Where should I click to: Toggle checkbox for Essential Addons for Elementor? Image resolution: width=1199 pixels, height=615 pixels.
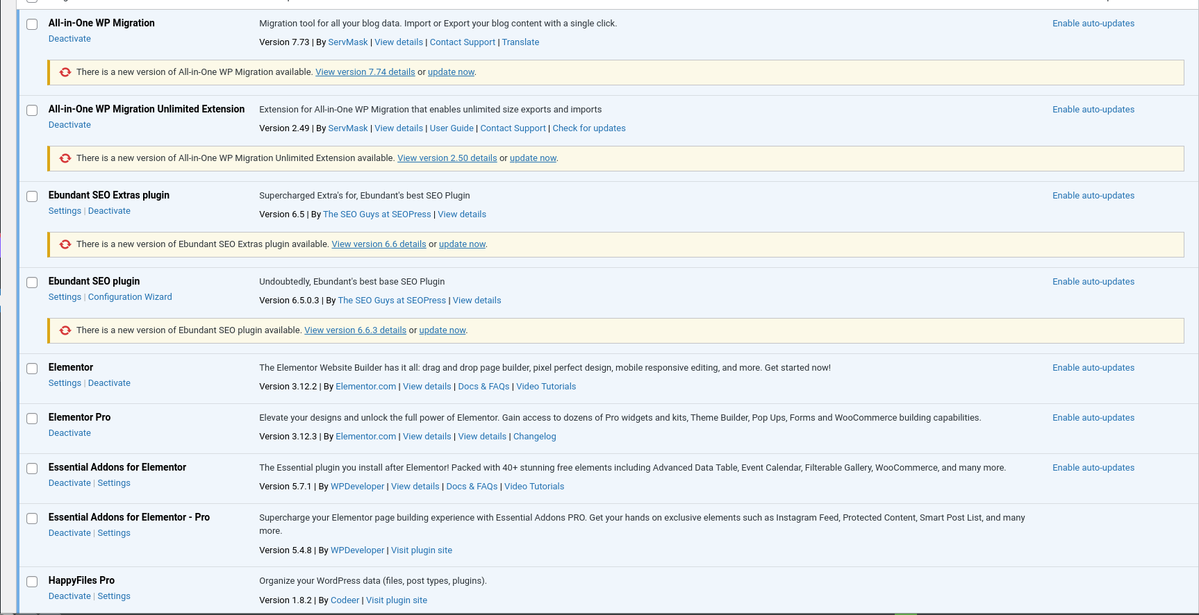(x=32, y=469)
